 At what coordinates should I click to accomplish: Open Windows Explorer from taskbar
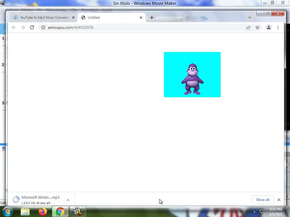click(25, 212)
